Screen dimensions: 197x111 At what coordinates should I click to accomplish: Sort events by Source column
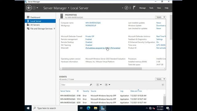point(93,91)
